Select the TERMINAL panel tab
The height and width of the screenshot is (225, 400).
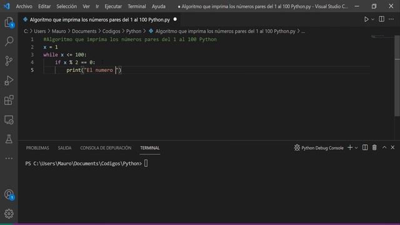150,148
